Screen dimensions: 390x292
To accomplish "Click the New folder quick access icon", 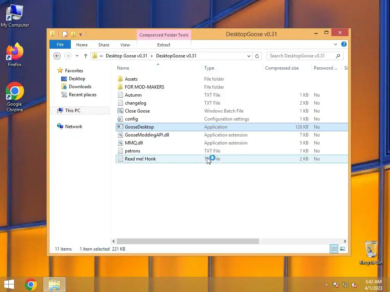I will (73, 34).
